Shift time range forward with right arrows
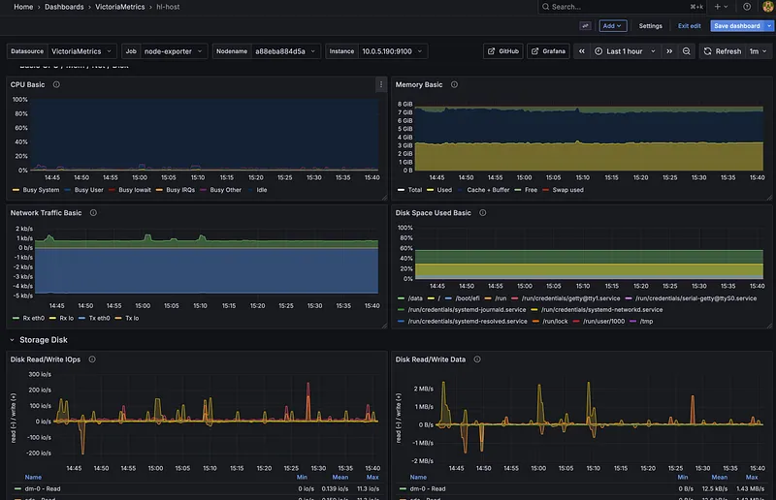This screenshot has width=776, height=500. click(x=669, y=51)
